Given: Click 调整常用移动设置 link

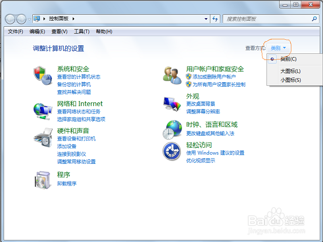Looking at the screenshot, I should (x=76, y=161).
